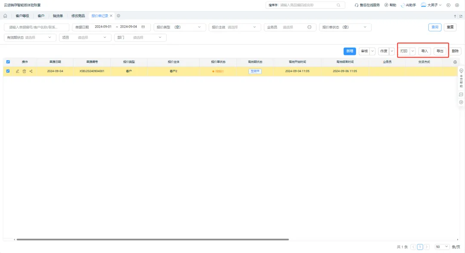Open column settings gear in table header
The image size is (465, 253).
click(455, 62)
